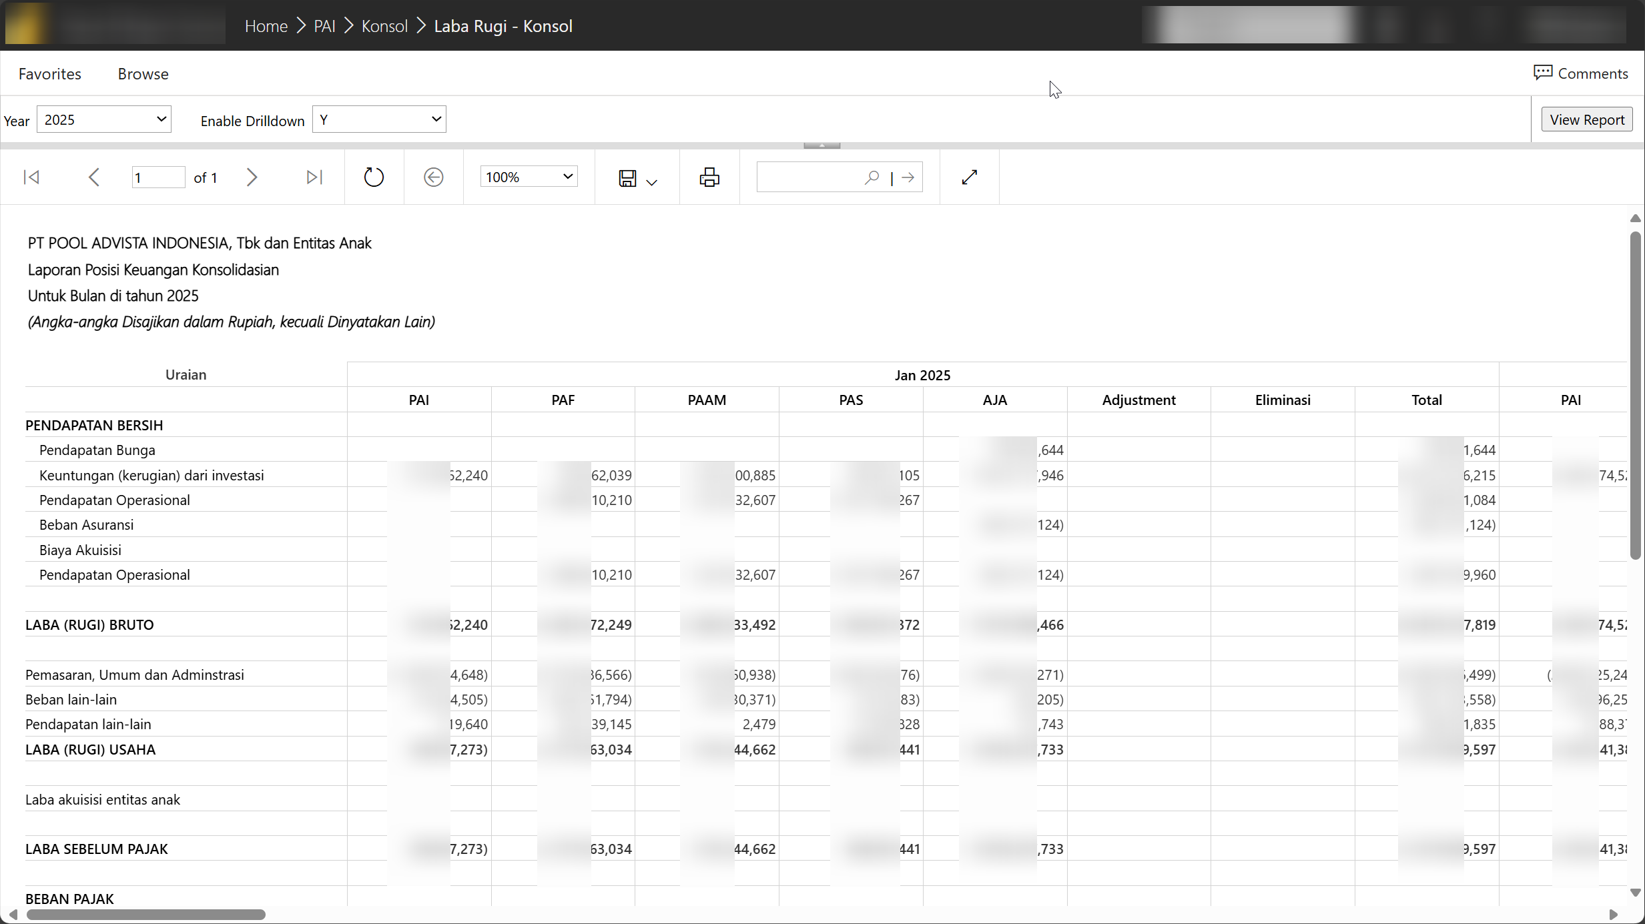Open the Comments pane
This screenshot has height=924, width=1645.
click(x=1580, y=73)
